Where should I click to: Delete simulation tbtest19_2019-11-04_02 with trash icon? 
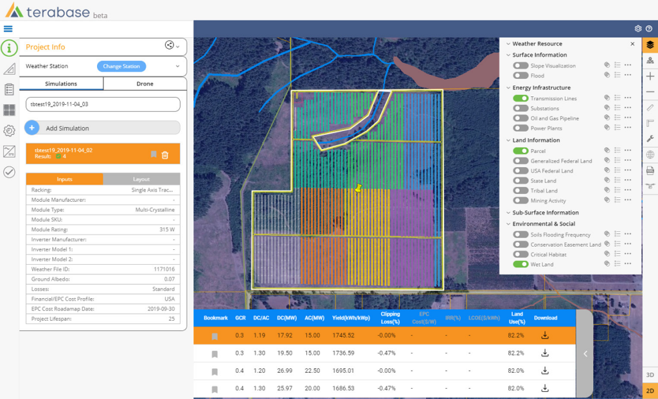click(165, 154)
